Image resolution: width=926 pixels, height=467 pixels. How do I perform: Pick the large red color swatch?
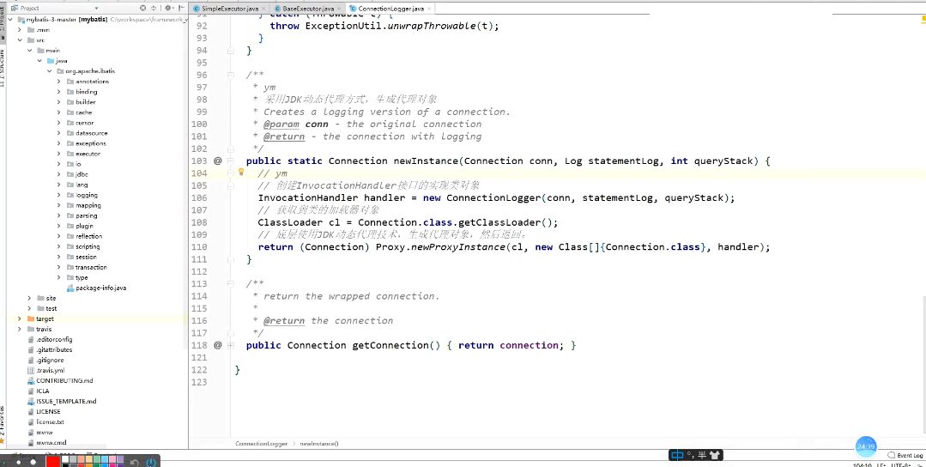(x=52, y=461)
